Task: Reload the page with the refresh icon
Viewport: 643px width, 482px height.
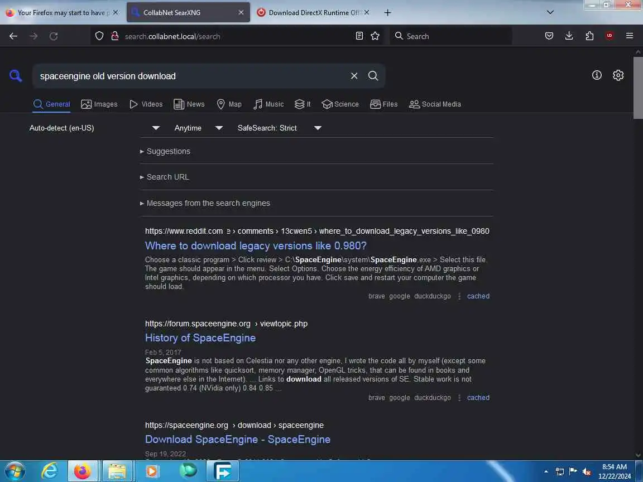Action: click(54, 36)
